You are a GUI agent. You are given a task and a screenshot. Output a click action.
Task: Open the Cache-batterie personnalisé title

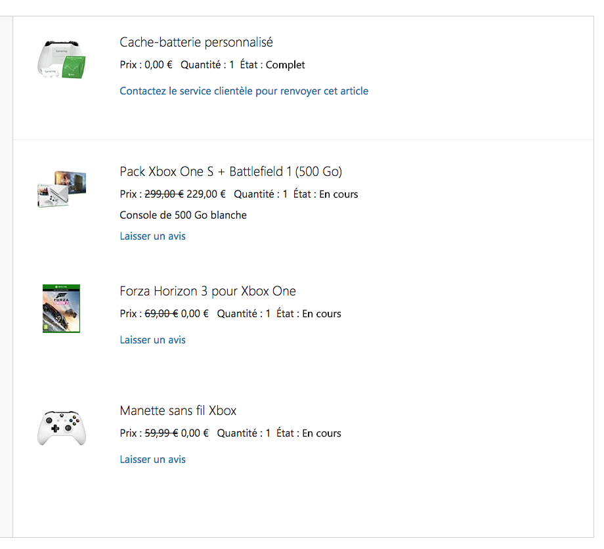click(x=196, y=42)
